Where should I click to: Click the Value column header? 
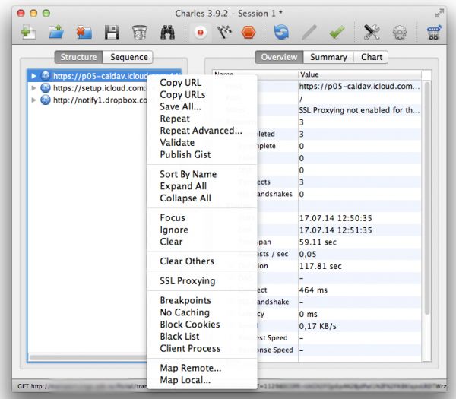point(309,74)
